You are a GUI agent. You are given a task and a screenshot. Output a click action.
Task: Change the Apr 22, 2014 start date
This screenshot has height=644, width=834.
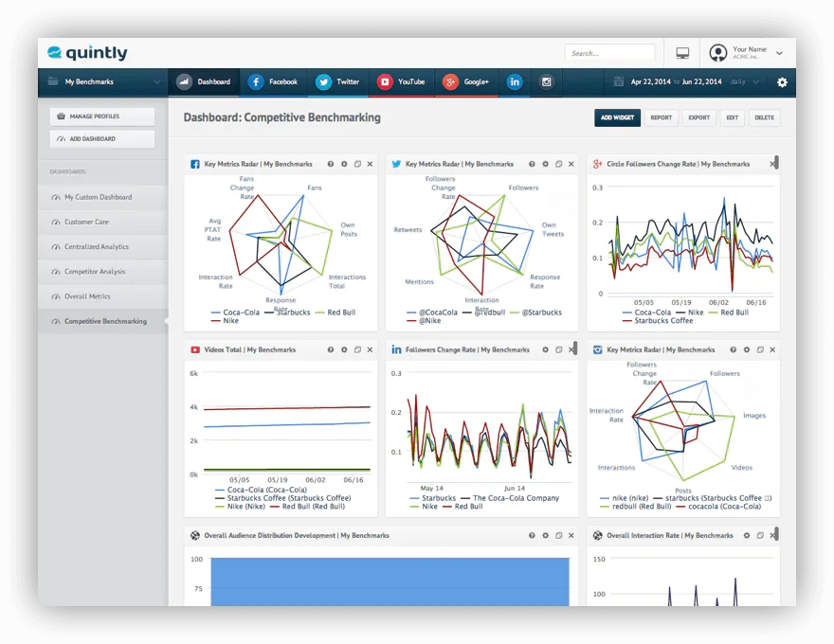pyautogui.click(x=650, y=81)
